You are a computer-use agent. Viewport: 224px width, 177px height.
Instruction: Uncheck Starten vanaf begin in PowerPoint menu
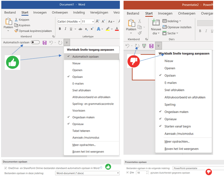click(x=183, y=126)
